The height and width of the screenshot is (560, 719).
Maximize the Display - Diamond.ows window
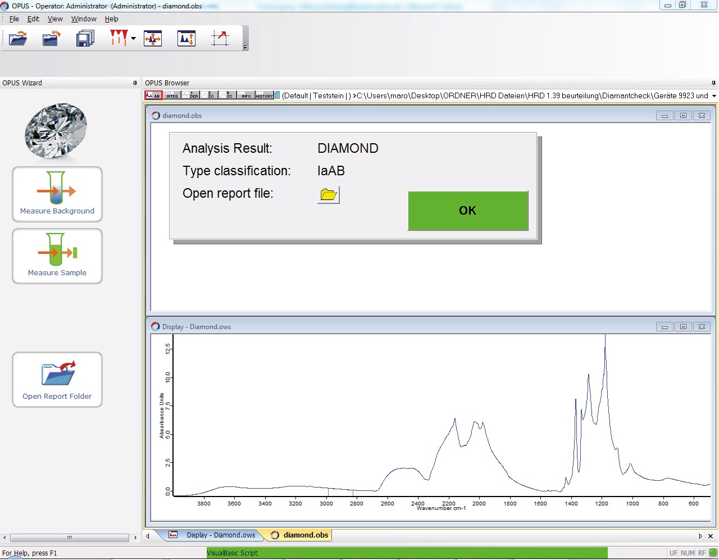point(683,327)
